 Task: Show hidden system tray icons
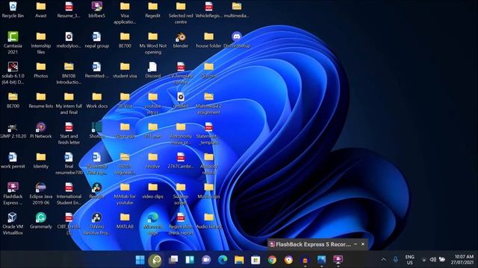[383, 260]
